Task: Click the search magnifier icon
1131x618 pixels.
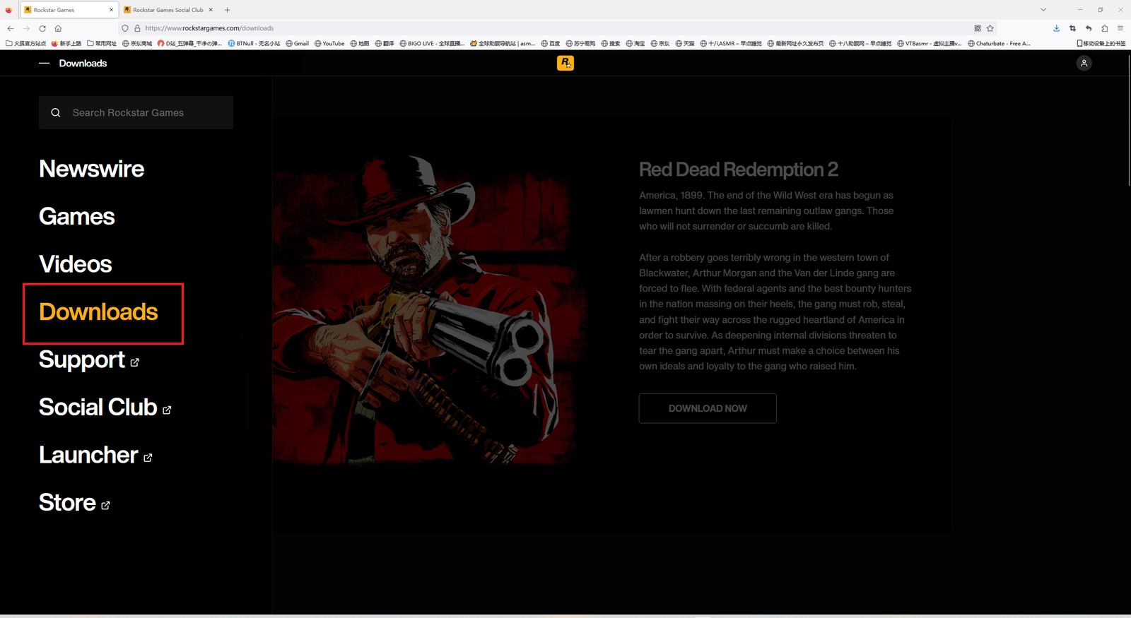Action: coord(56,113)
